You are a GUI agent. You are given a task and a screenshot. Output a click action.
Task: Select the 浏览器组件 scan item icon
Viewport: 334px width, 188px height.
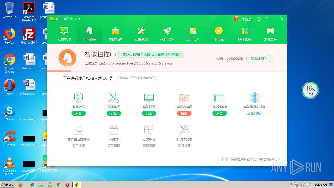219,98
